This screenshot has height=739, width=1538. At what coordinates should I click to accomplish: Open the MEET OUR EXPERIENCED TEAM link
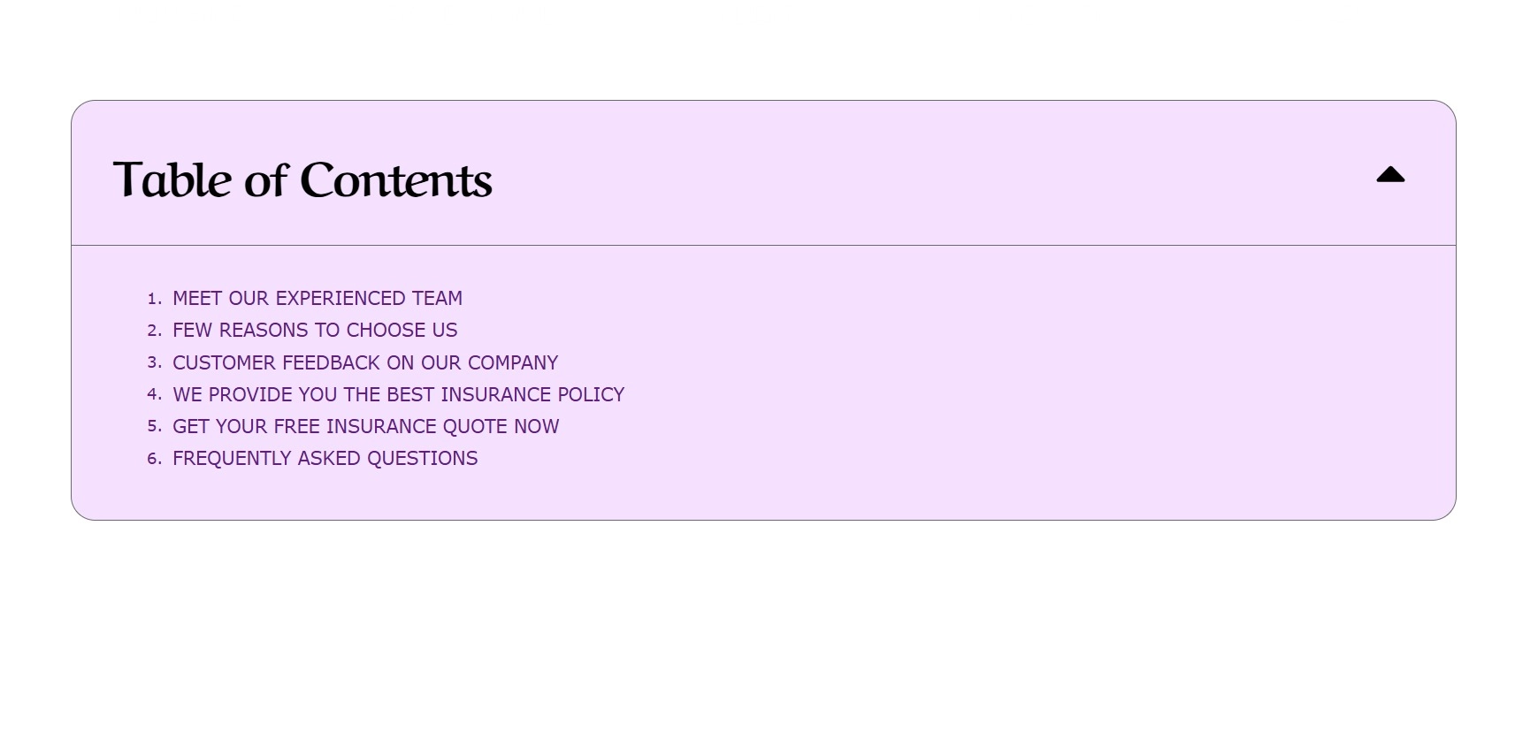[318, 299]
